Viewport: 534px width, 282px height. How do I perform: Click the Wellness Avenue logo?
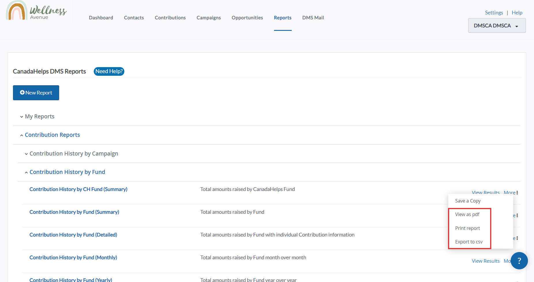(36, 10)
